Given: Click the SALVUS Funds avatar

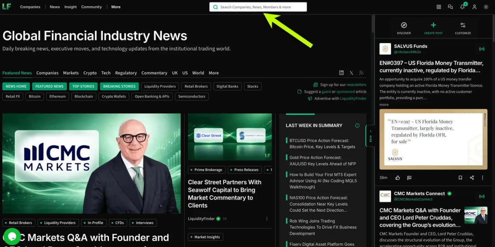Looking at the screenshot, I should click(x=385, y=49).
